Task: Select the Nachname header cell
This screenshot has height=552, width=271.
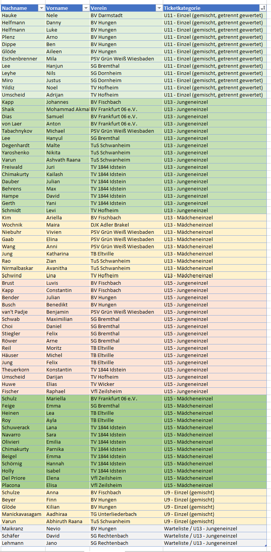Action: point(23,8)
